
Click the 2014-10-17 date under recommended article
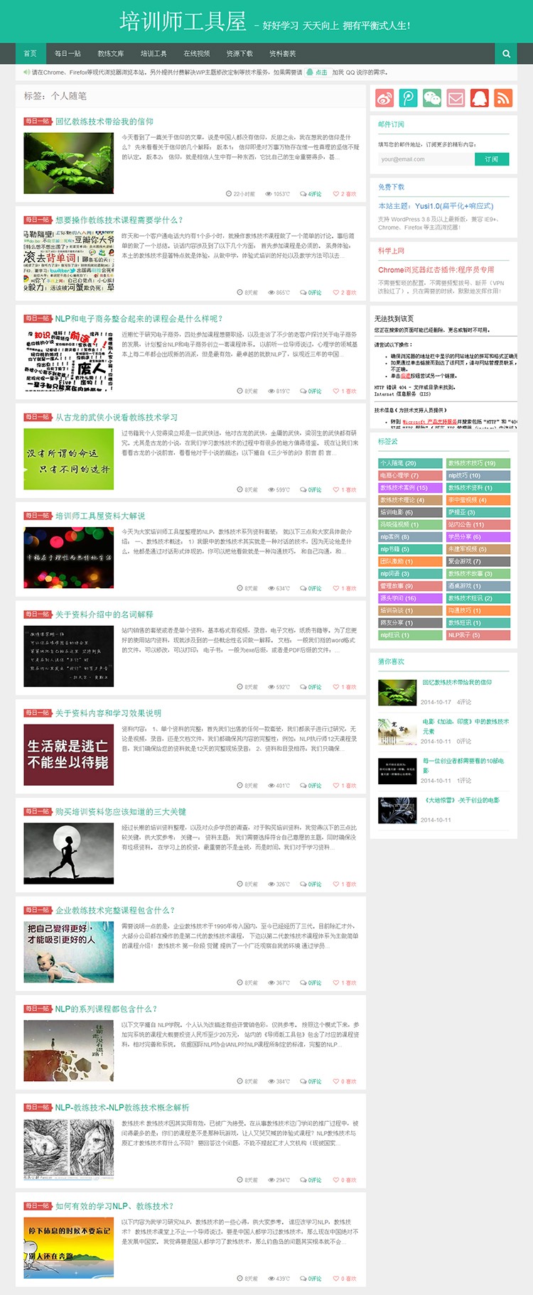point(436,702)
